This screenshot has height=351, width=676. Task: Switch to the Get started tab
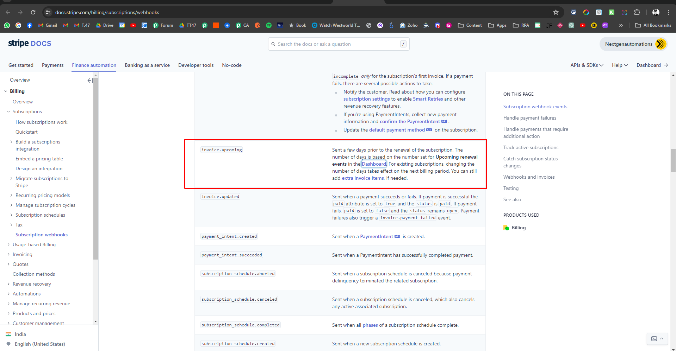point(21,65)
